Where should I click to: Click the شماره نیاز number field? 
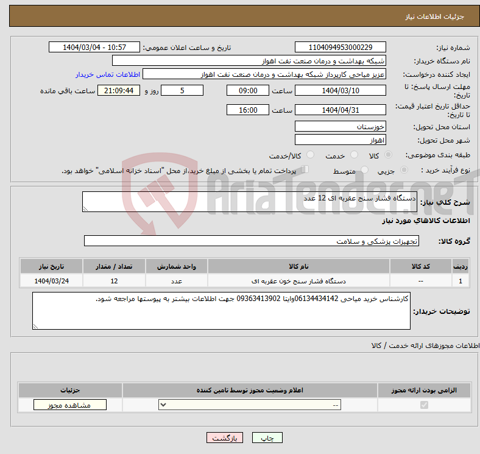point(340,48)
